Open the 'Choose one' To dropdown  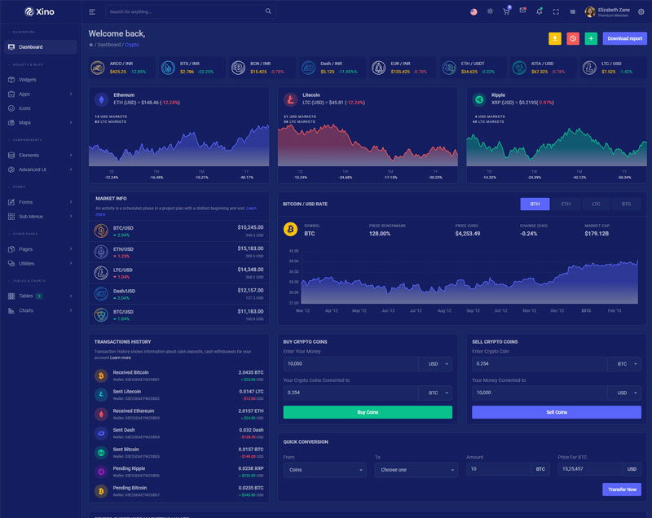point(416,470)
